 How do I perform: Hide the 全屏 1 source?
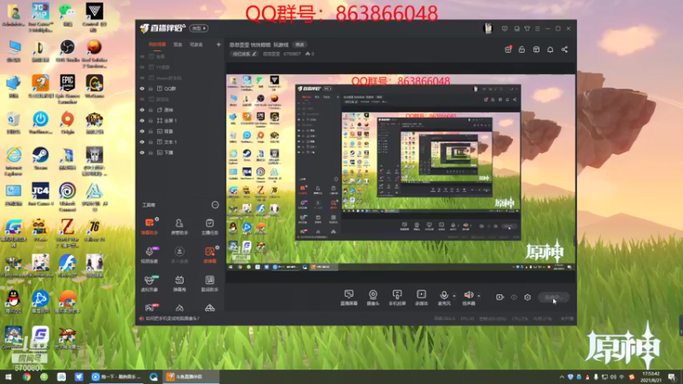(x=142, y=120)
